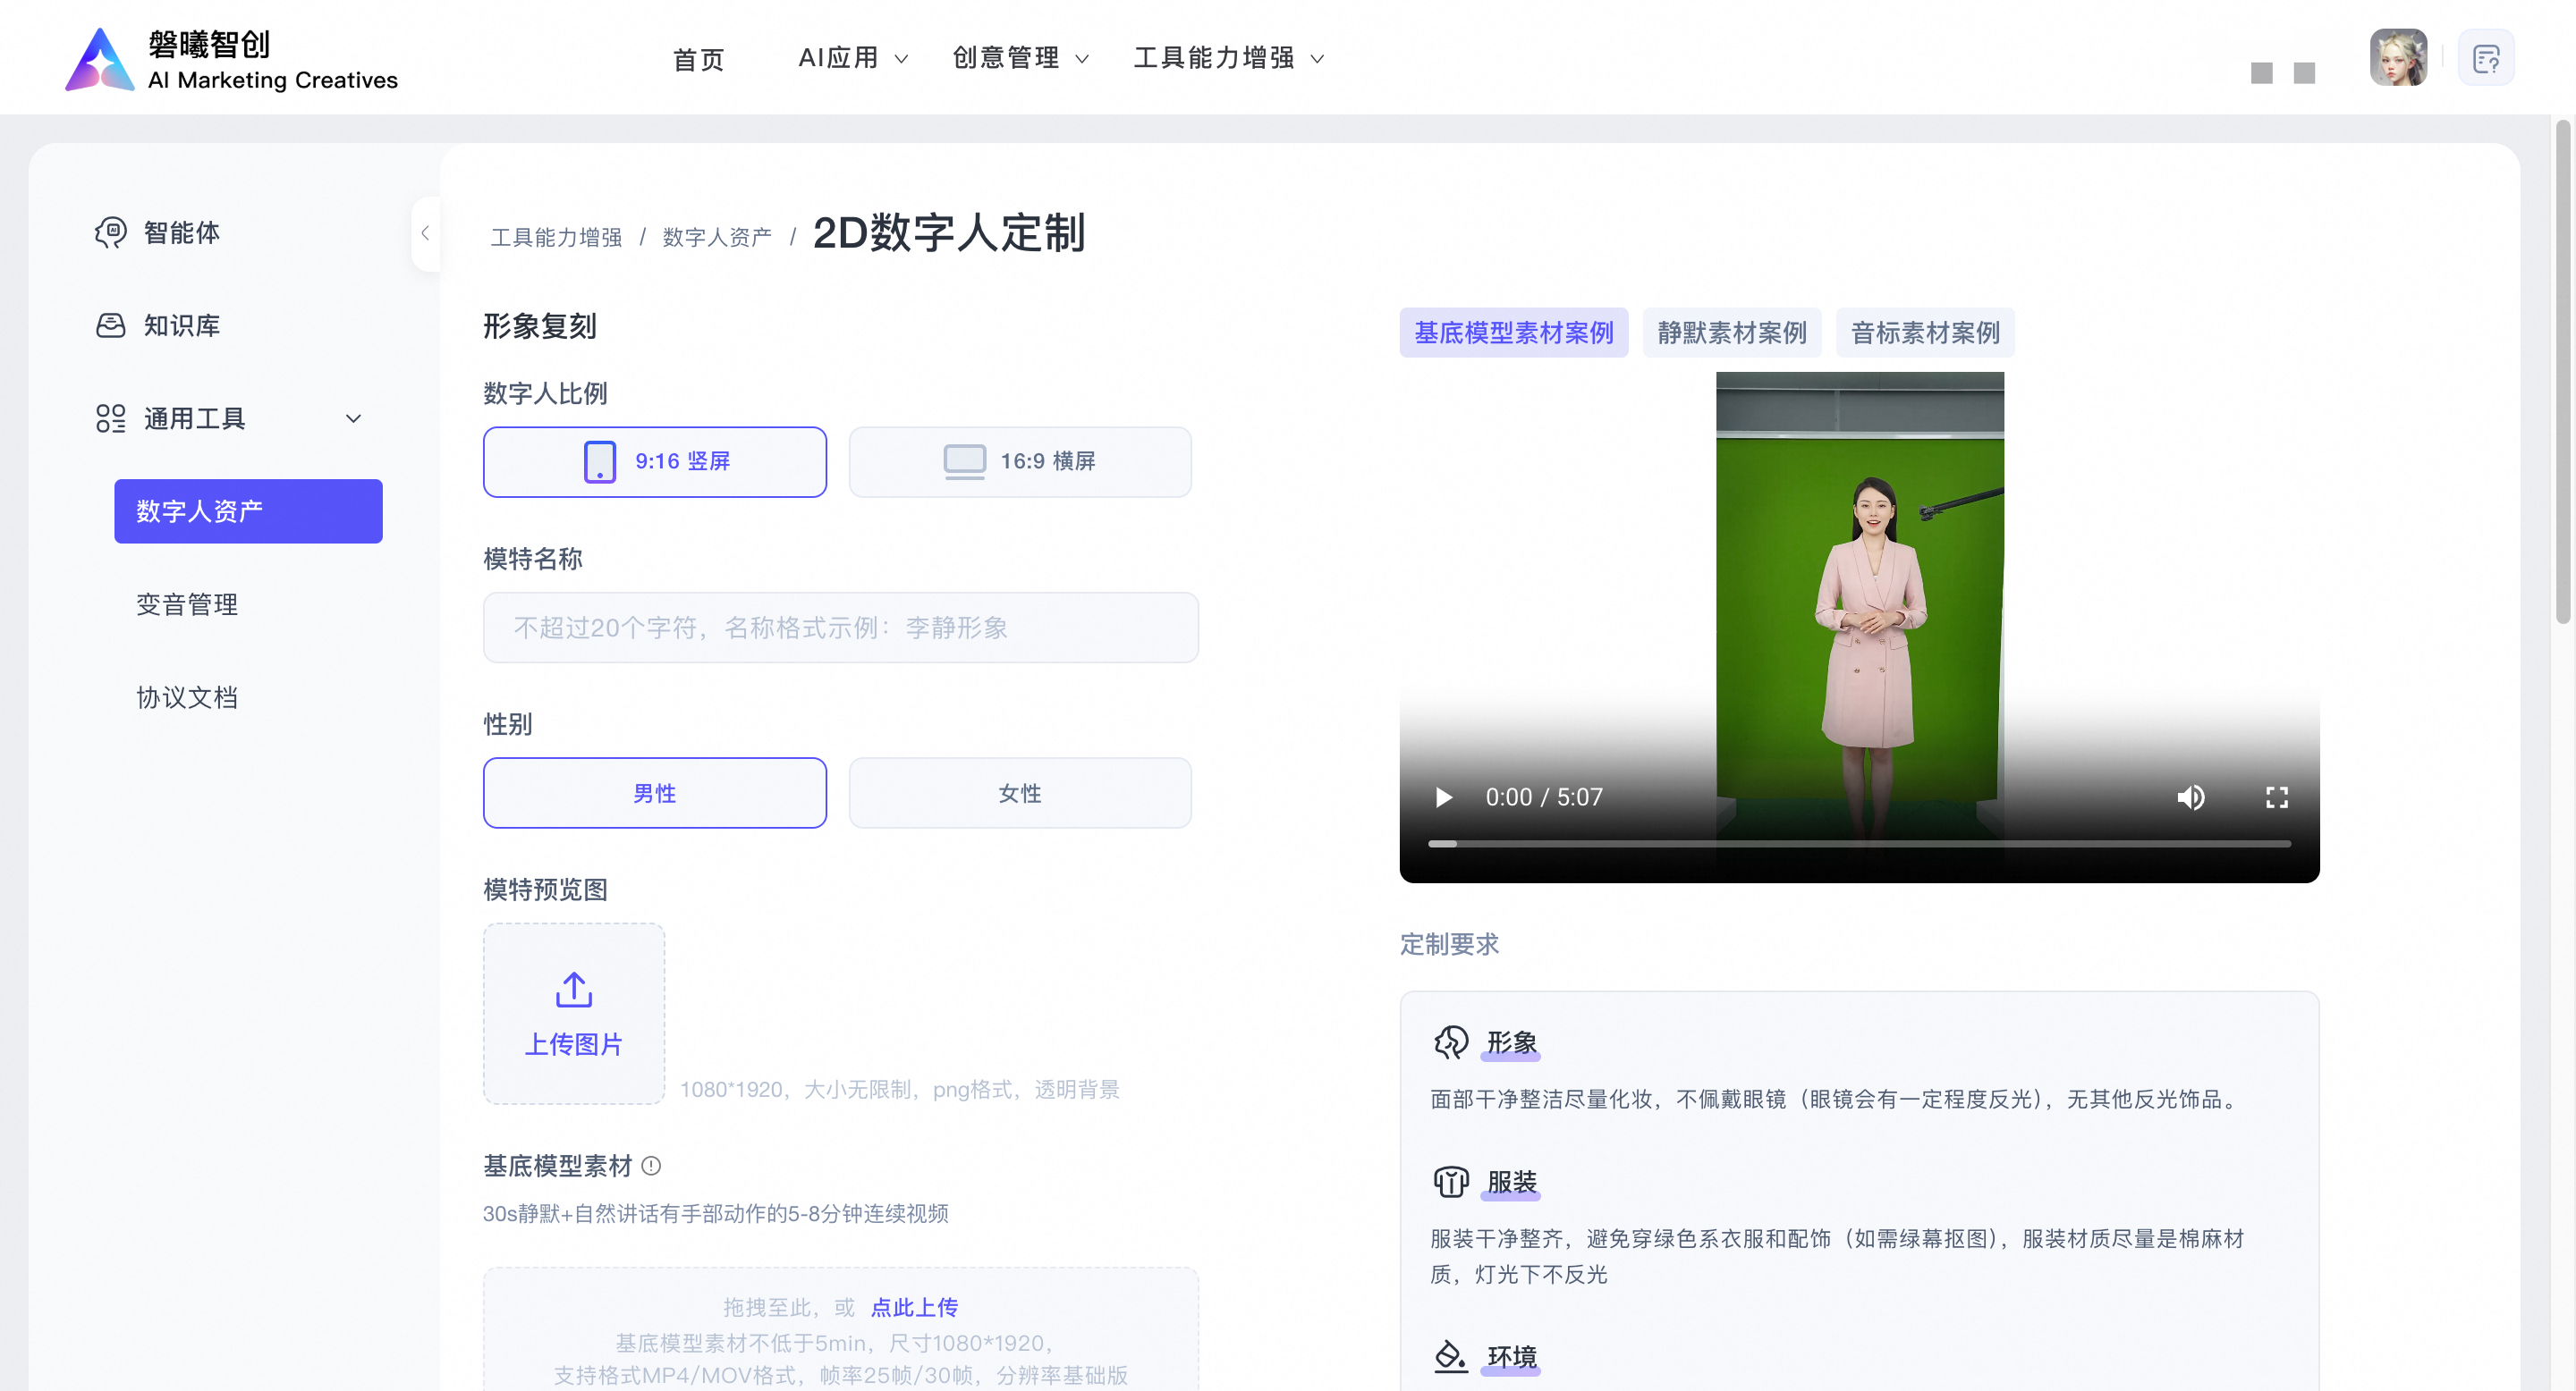Mute the video with the speaker icon
This screenshot has height=1391, width=2576.
2191,797
